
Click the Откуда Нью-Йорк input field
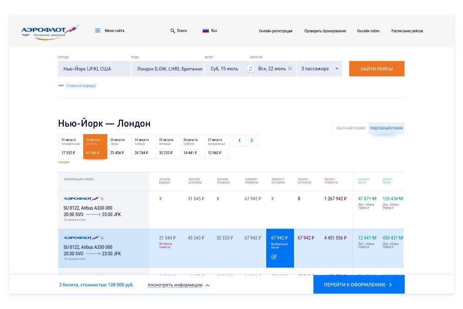click(94, 69)
